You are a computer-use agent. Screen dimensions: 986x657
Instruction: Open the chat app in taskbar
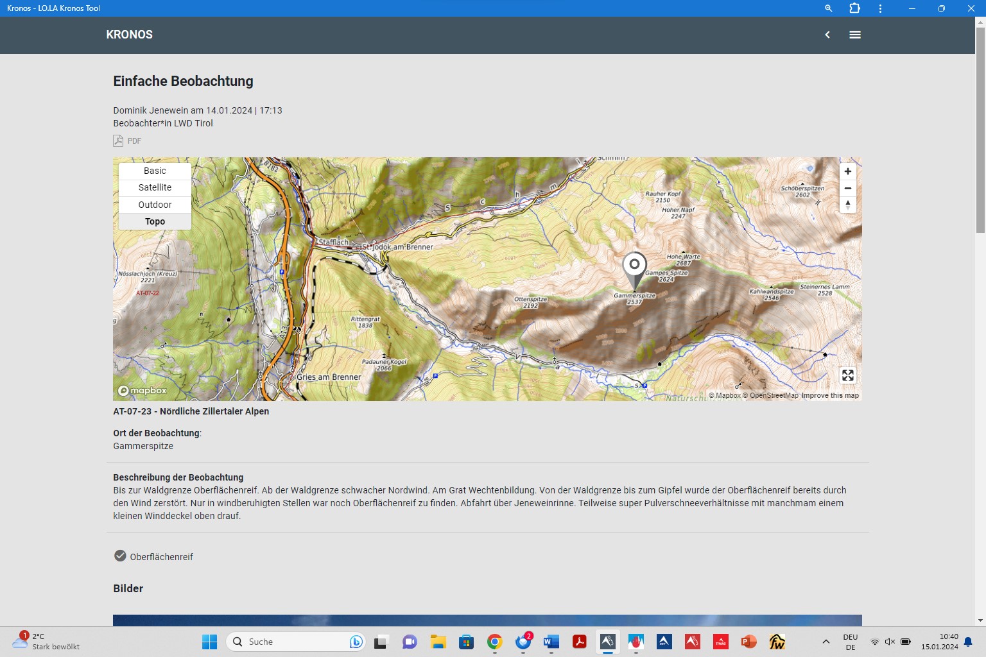click(410, 642)
